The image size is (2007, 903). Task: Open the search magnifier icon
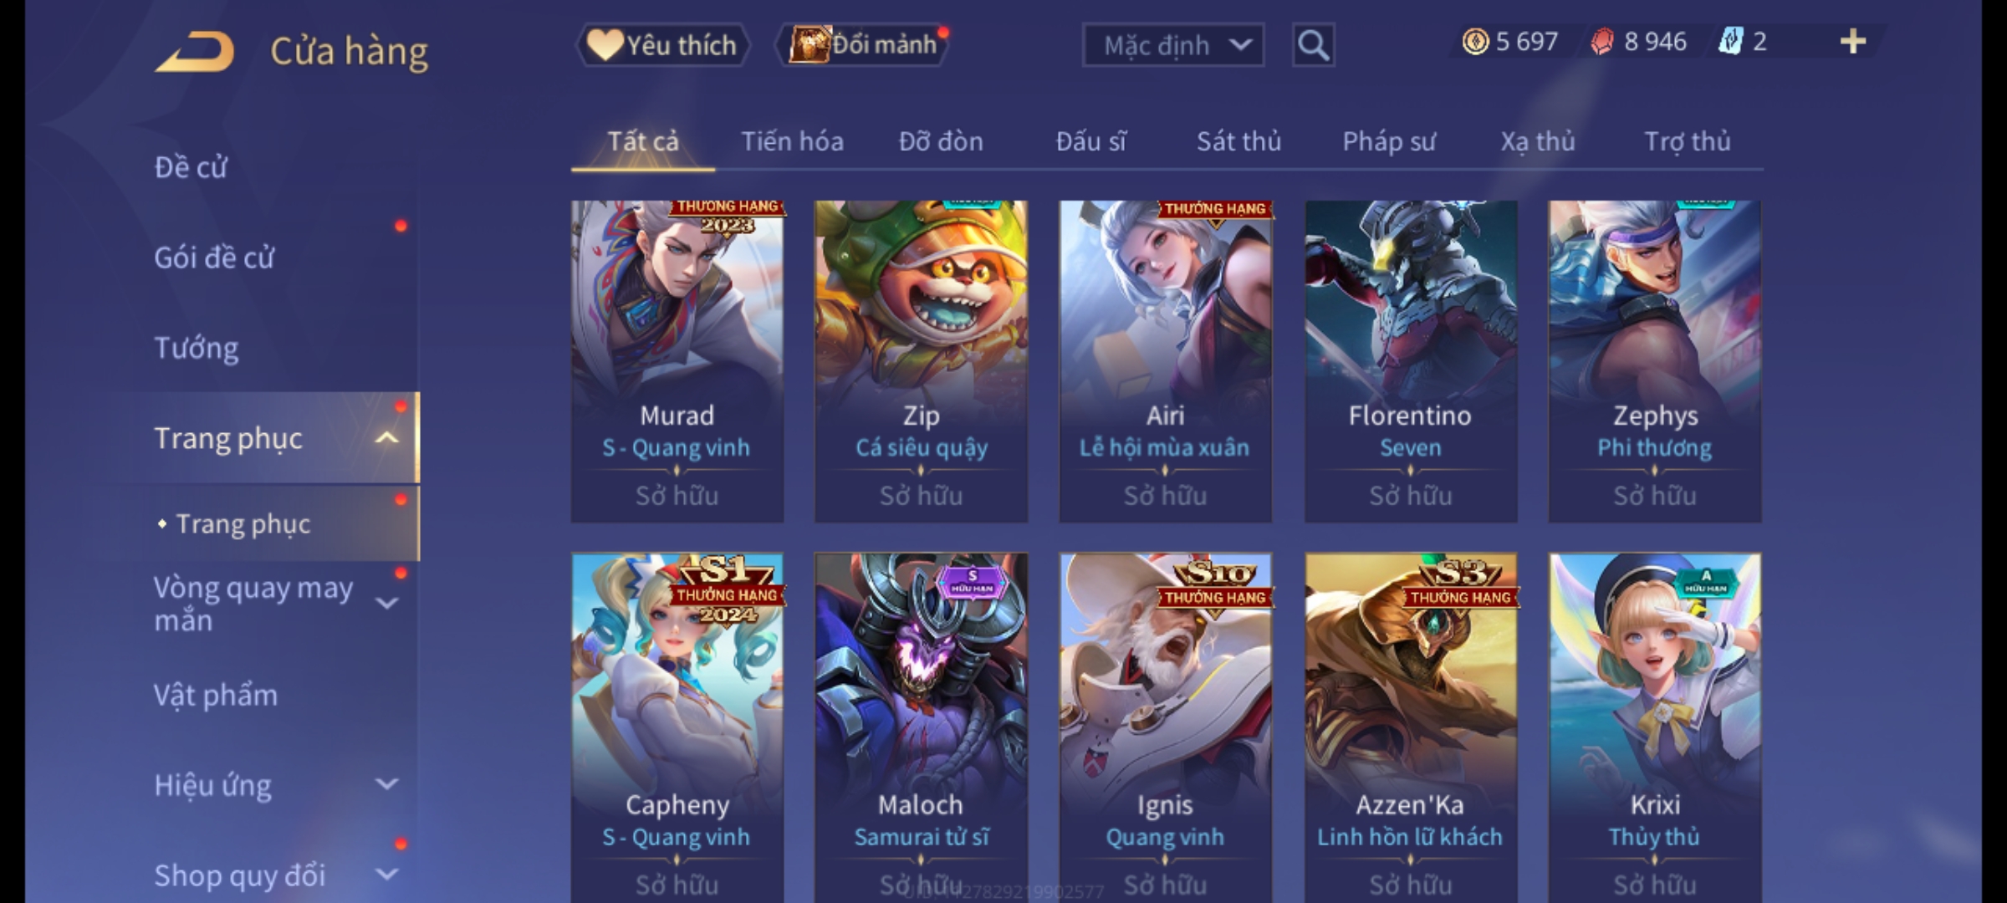pyautogui.click(x=1313, y=45)
